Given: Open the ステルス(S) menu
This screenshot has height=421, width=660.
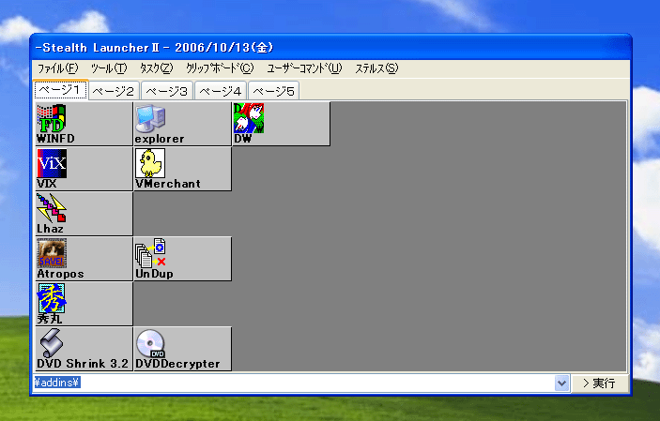Looking at the screenshot, I should (x=376, y=68).
